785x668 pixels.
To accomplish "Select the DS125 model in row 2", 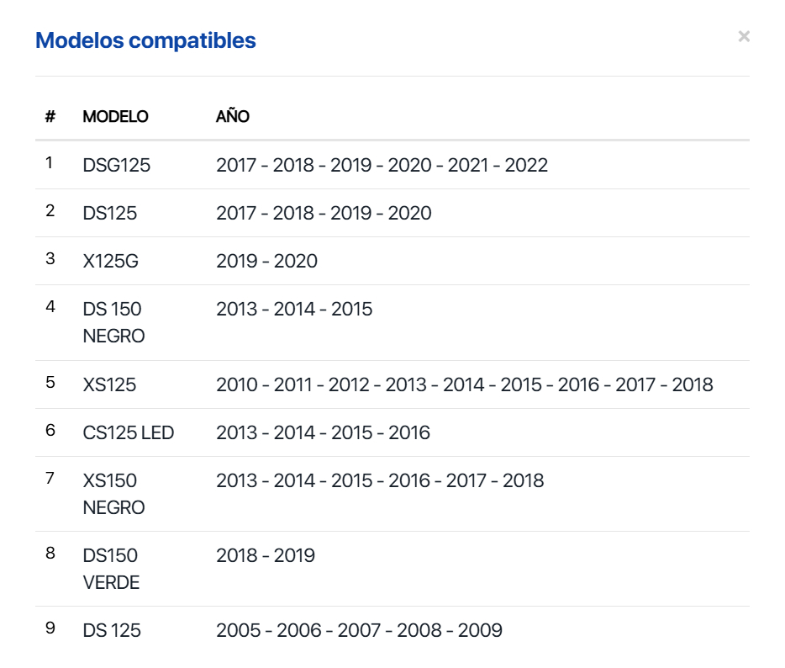I will click(x=110, y=213).
